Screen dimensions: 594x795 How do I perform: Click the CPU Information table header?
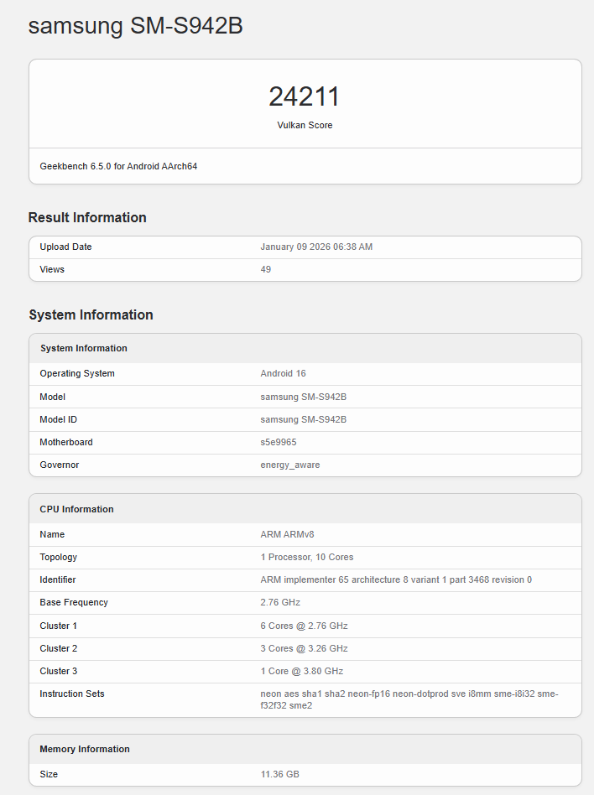pyautogui.click(x=76, y=509)
